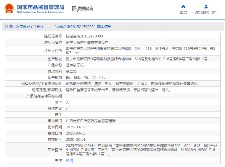Viewport: 225px width, 167px height.
Task: Click registration number value 桂械注准20152170003 in table
Action: (84, 36)
